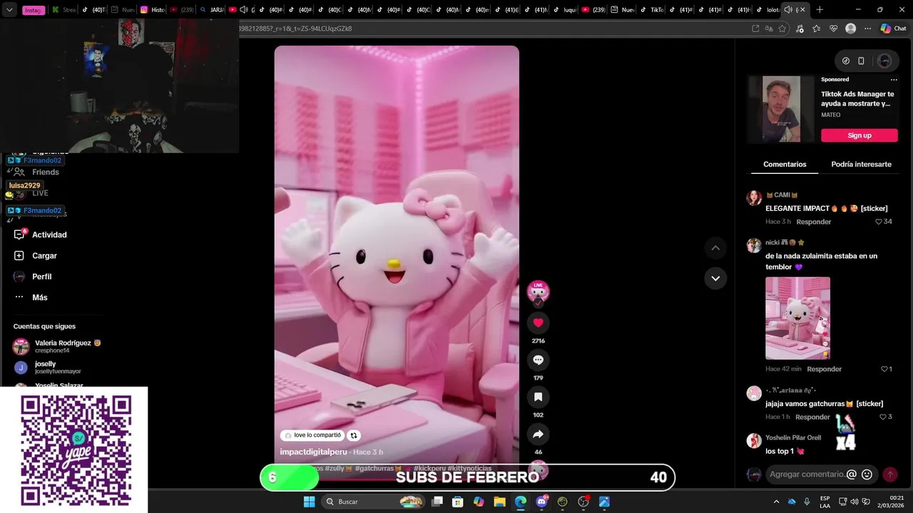Viewport: 913px width, 513px height.
Task: Click the browser favorites star icon
Action: pyautogui.click(x=782, y=28)
